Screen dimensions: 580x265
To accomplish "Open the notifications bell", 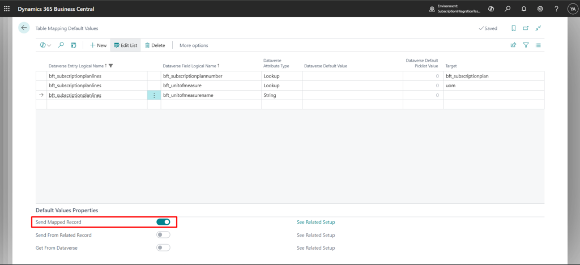I will point(523,8).
